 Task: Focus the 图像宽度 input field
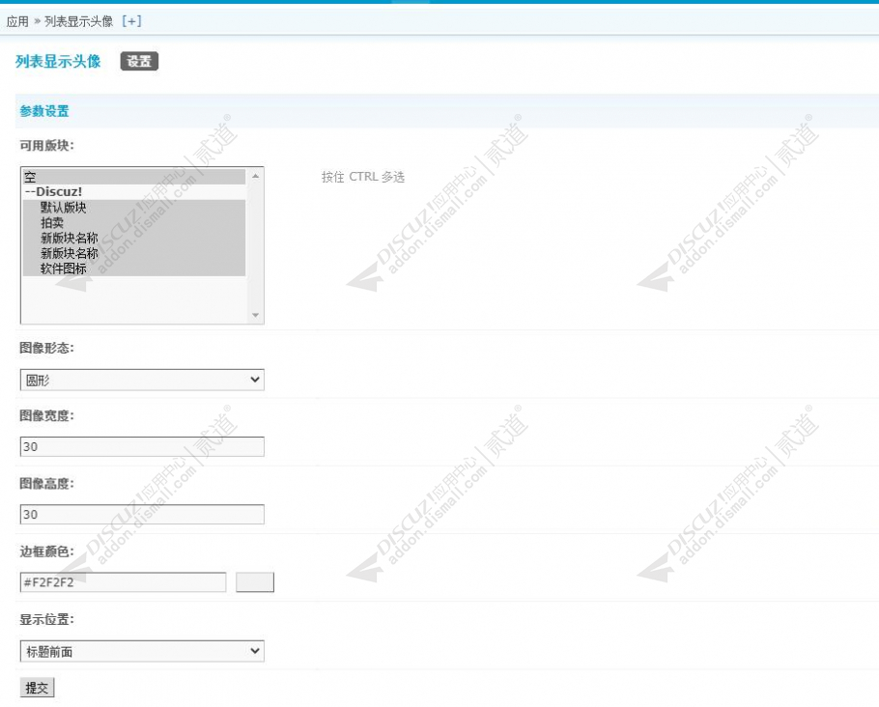coord(142,447)
